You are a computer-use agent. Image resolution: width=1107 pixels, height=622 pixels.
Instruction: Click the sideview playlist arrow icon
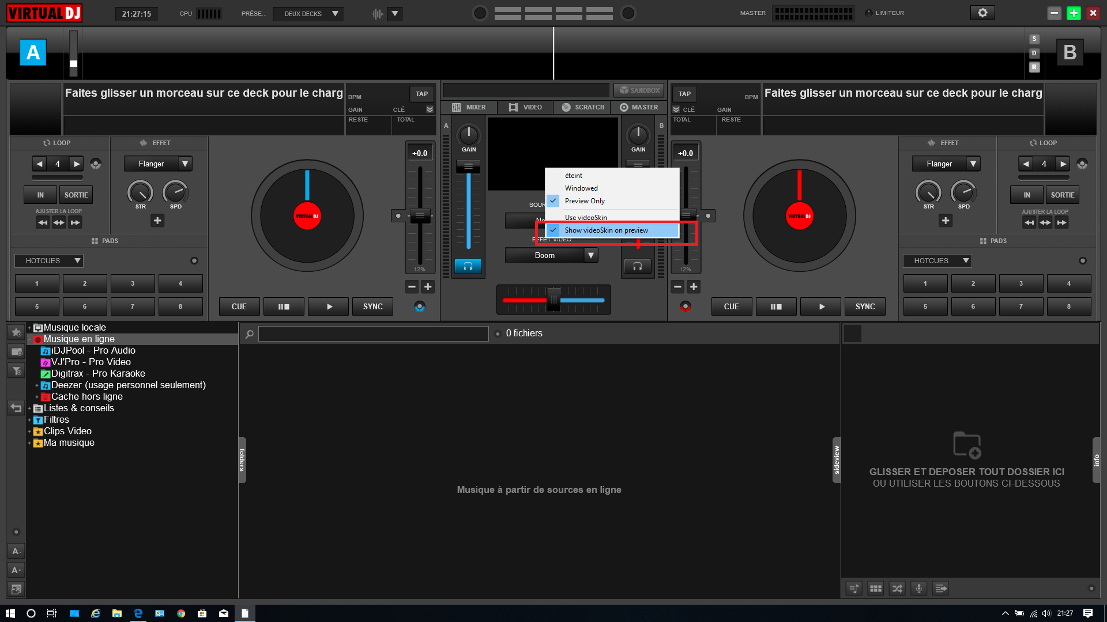941,588
